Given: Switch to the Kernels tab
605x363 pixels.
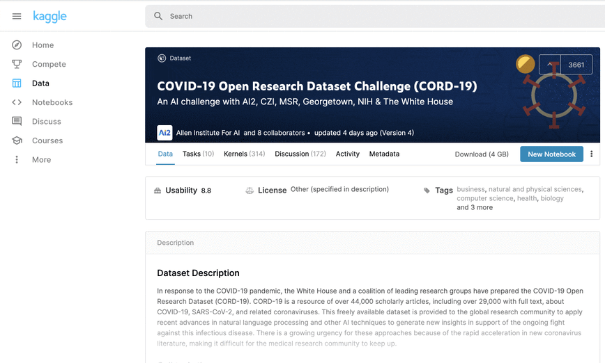Looking at the screenshot, I should [244, 154].
